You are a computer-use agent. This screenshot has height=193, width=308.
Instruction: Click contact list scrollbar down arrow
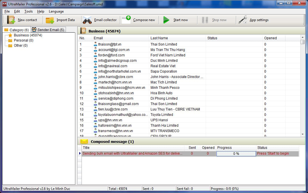coord(303,134)
